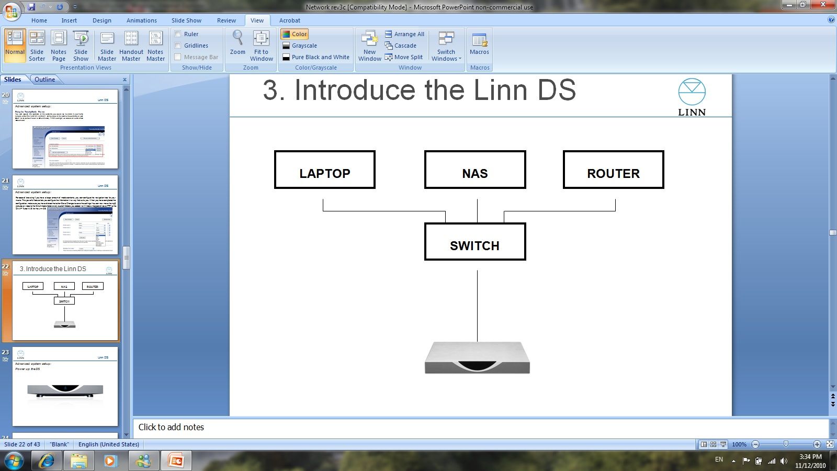Viewport: 837px width, 471px height.
Task: Open Windows Explorer folder in taskbar
Action: pos(79,461)
